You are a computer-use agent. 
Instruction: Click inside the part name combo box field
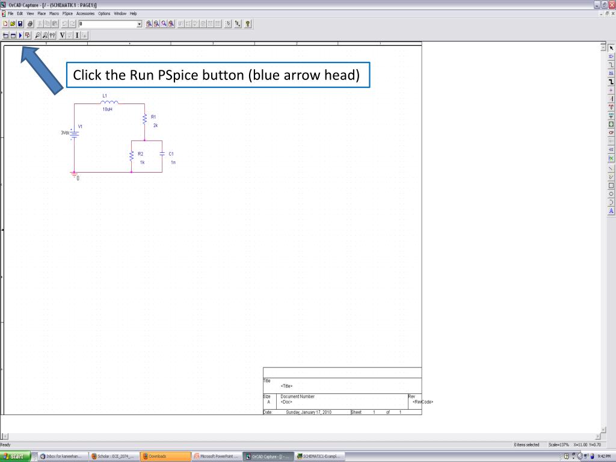click(108, 24)
